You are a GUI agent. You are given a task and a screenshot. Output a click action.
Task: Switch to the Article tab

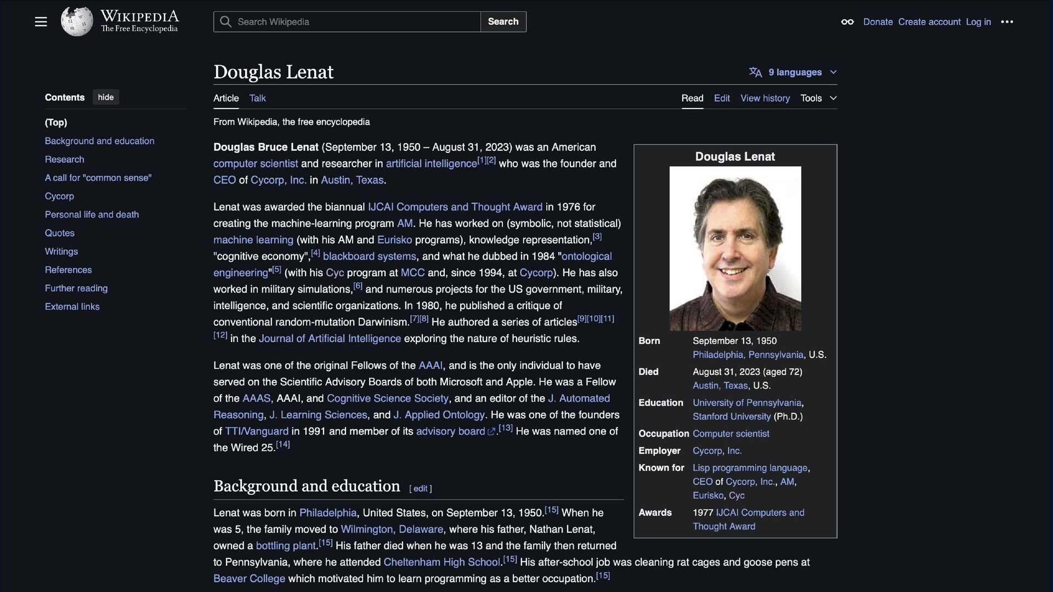coord(226,98)
